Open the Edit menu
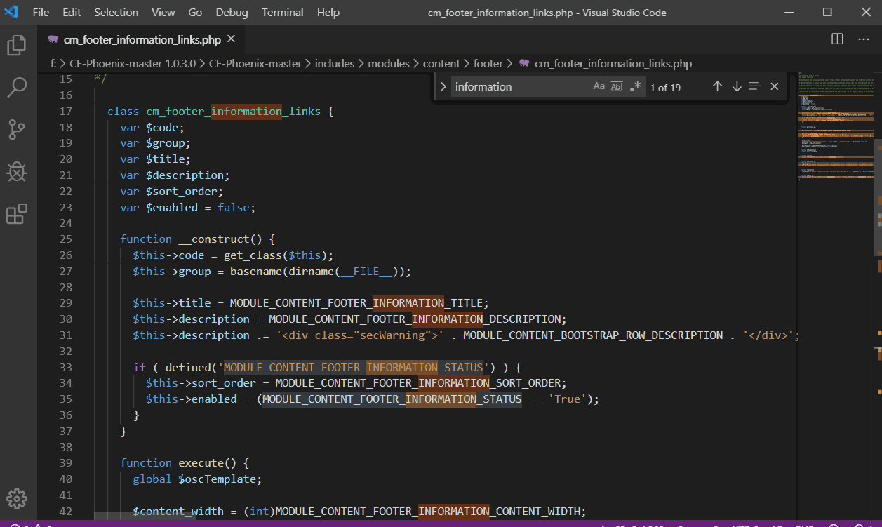882x527 pixels. 72,12
